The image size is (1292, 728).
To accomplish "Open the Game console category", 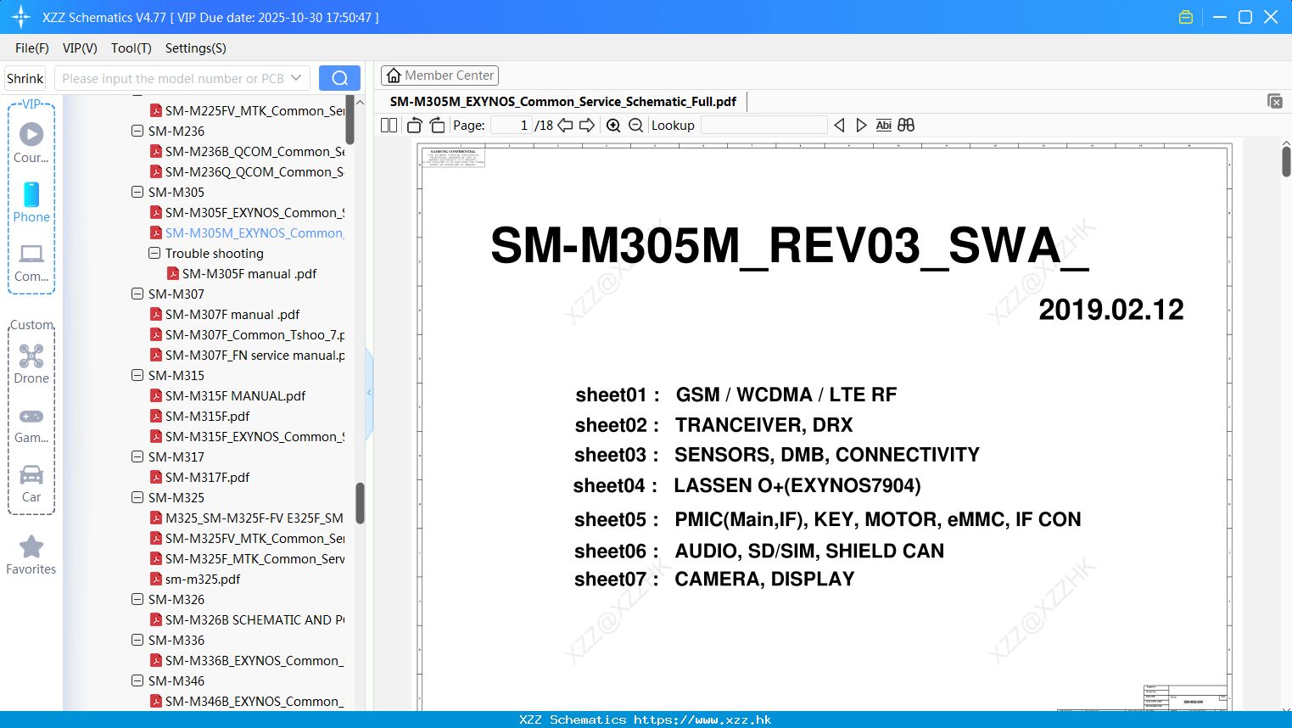I will (31, 425).
